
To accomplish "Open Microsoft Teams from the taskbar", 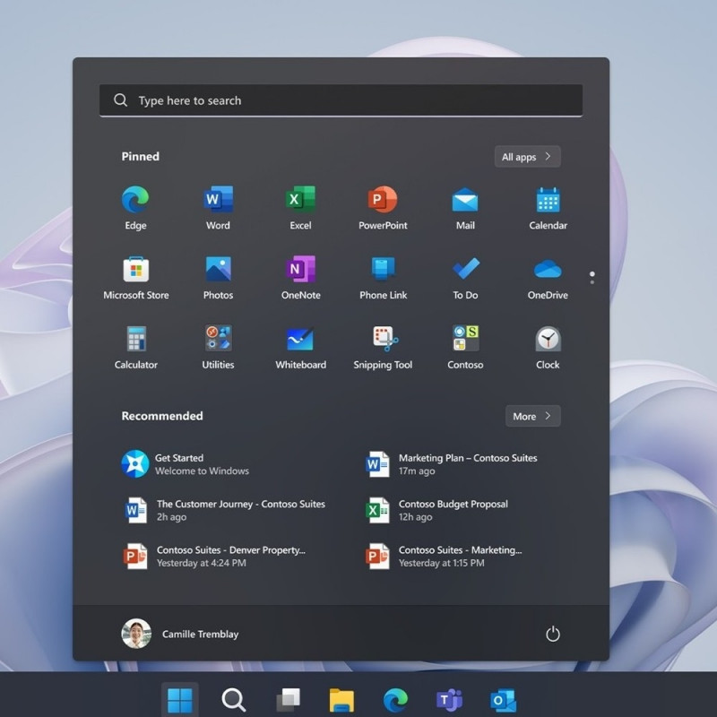I will 448,700.
